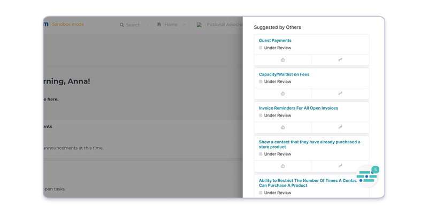Click the Search field in top bar
This screenshot has height=214, width=428.
pos(130,25)
